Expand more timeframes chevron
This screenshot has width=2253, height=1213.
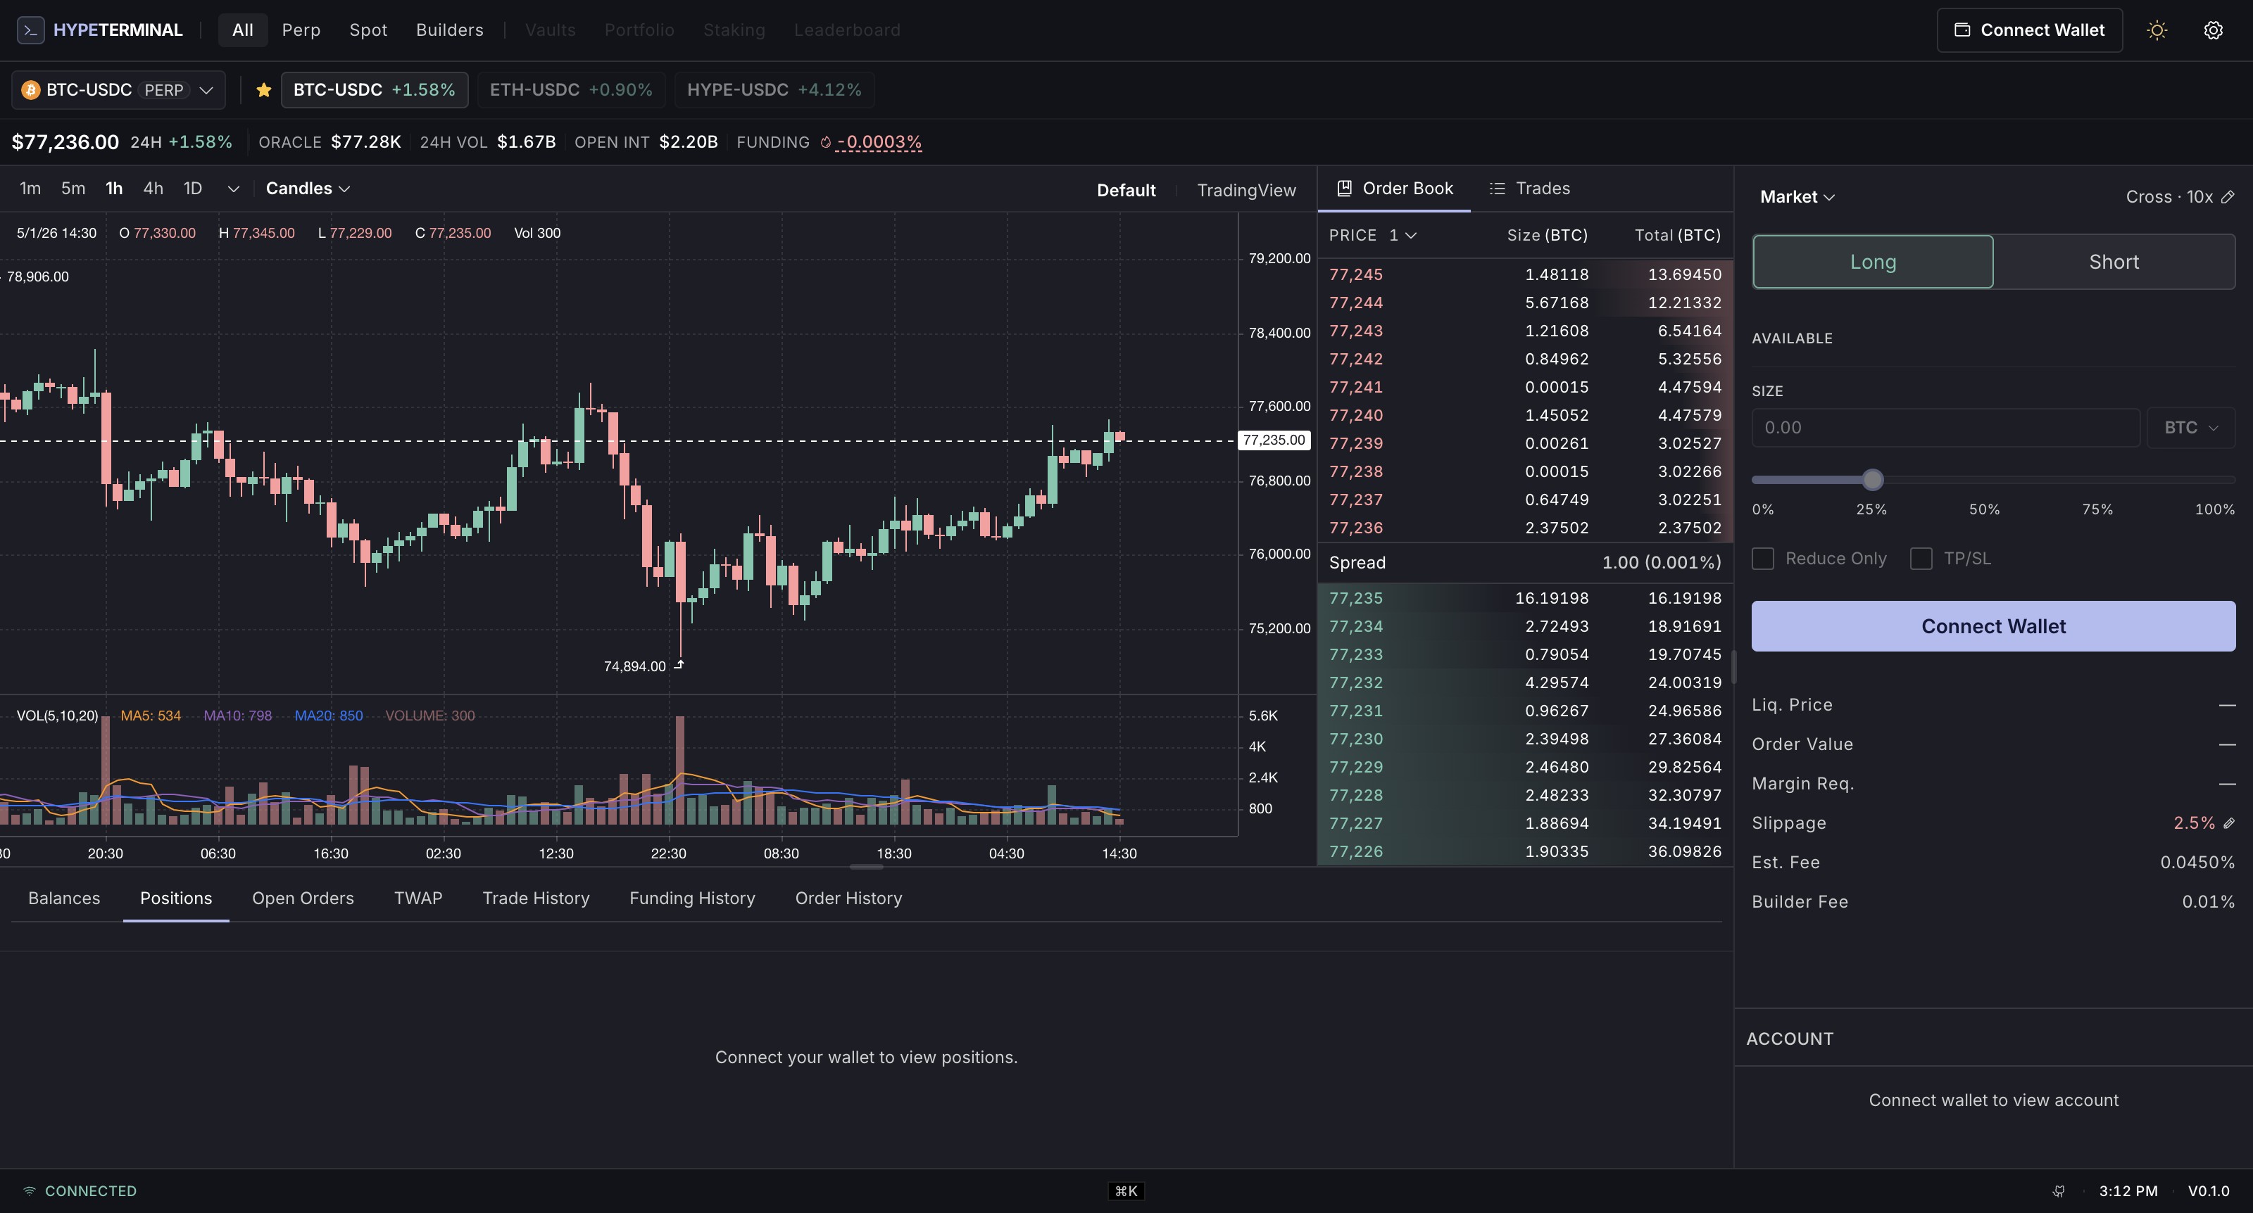tap(232, 189)
